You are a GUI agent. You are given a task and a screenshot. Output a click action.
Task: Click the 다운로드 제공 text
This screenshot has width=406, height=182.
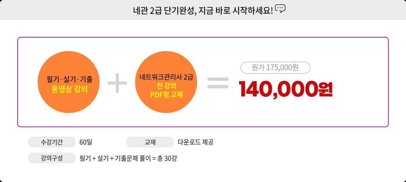pos(195,142)
